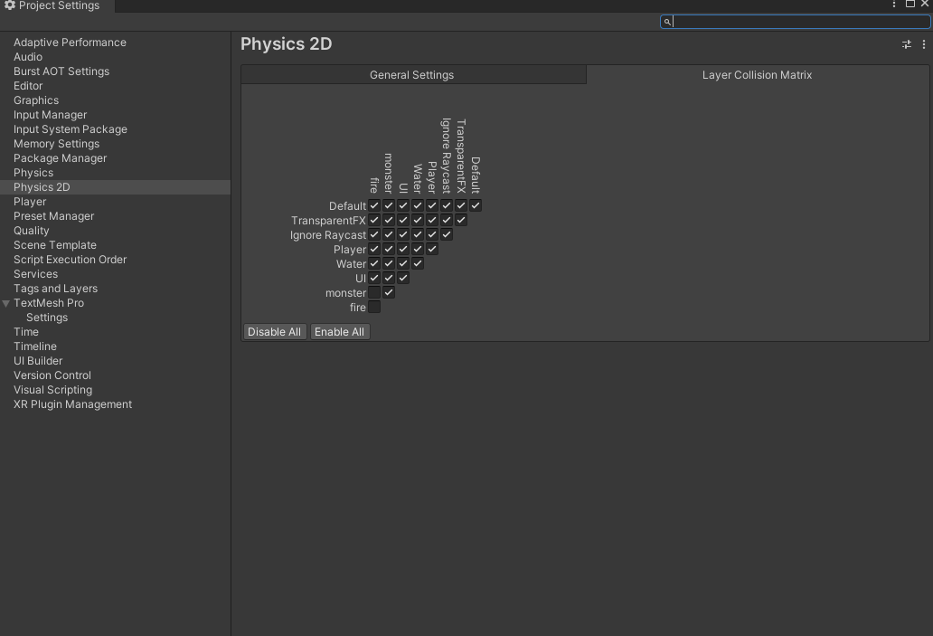Viewport: 933px width, 636px height.
Task: Open Input Manager settings
Action: (50, 115)
